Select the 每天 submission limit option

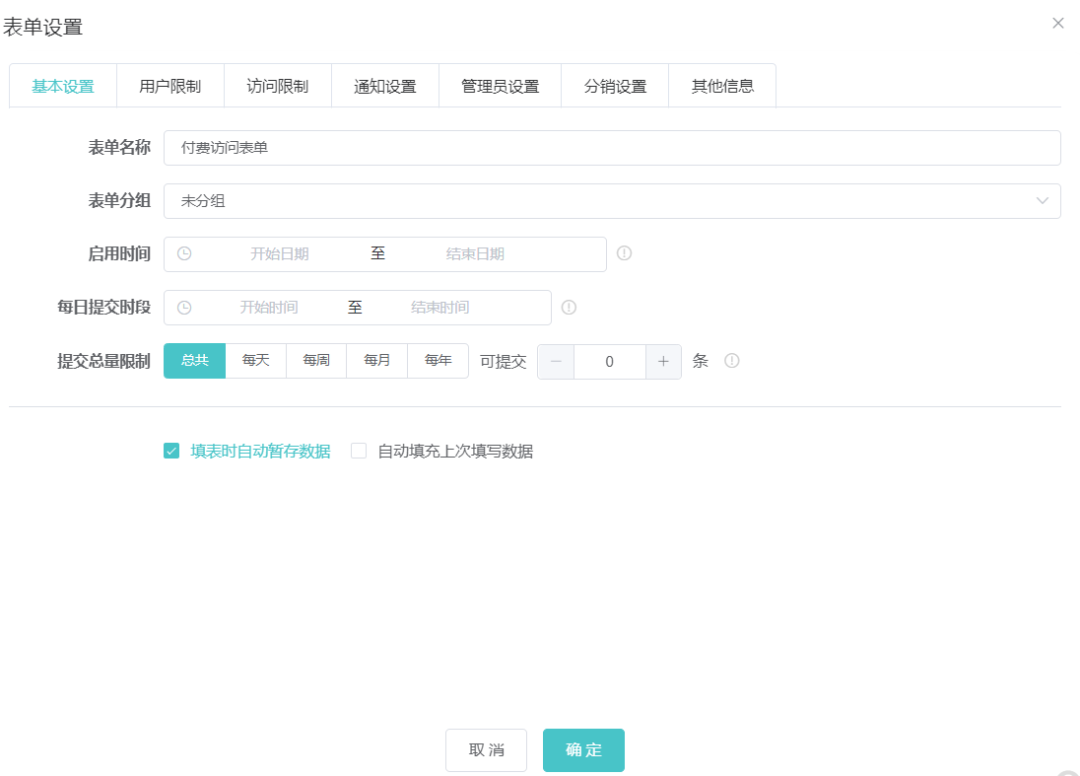[x=255, y=360]
